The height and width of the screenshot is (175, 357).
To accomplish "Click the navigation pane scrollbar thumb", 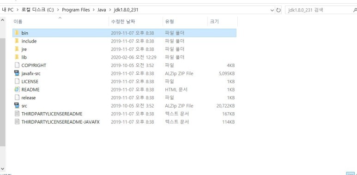I will (x=2, y=92).
